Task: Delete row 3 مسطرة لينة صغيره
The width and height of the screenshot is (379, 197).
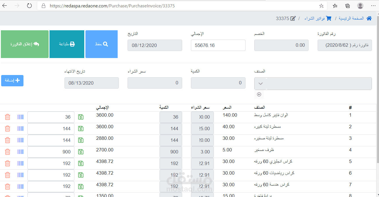Action: coord(8,140)
